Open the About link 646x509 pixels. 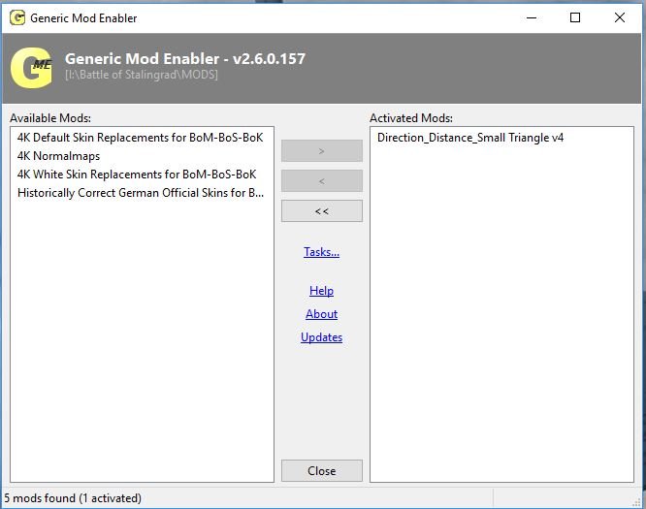321,314
